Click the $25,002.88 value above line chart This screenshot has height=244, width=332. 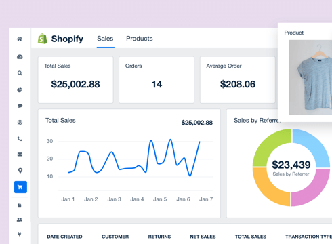(197, 123)
